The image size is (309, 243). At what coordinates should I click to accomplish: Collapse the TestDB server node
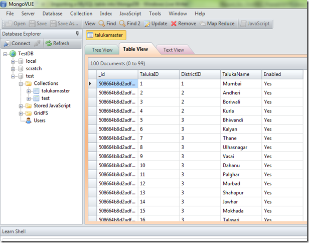[x=5, y=54]
